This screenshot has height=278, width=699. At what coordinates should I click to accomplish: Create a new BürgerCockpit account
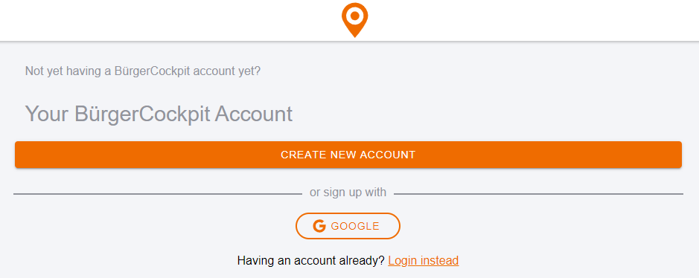click(x=348, y=155)
